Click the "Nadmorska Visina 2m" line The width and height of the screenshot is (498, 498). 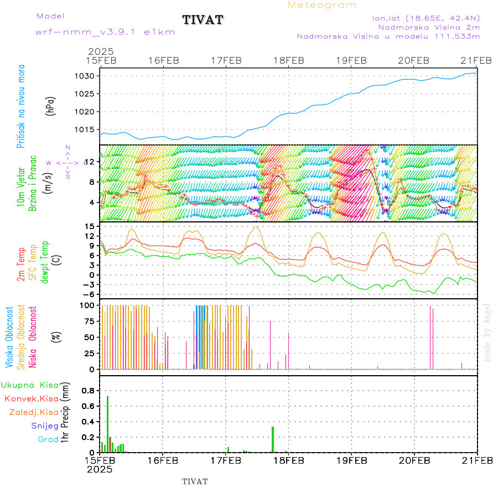click(x=429, y=27)
